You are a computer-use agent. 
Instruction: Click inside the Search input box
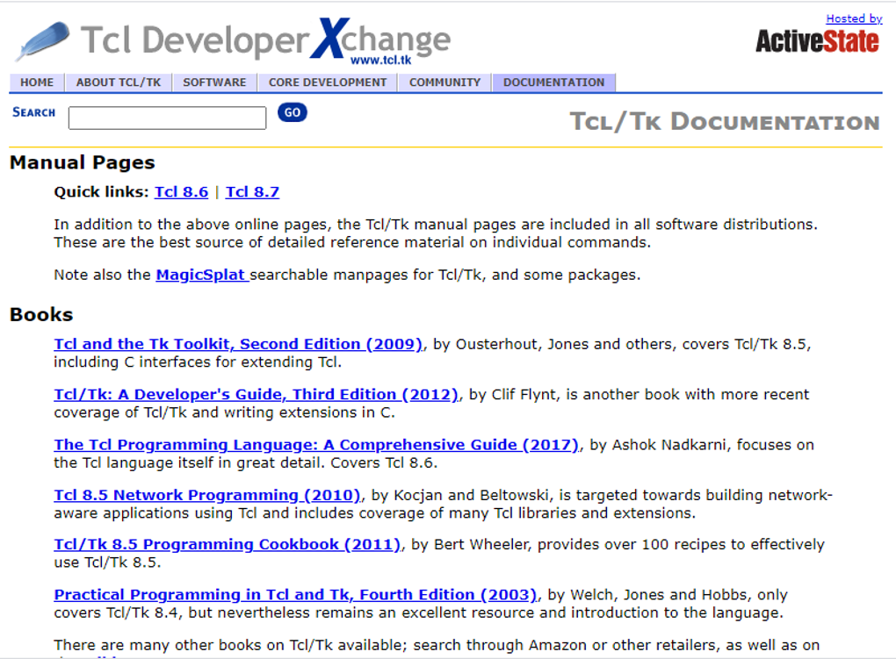click(x=167, y=117)
